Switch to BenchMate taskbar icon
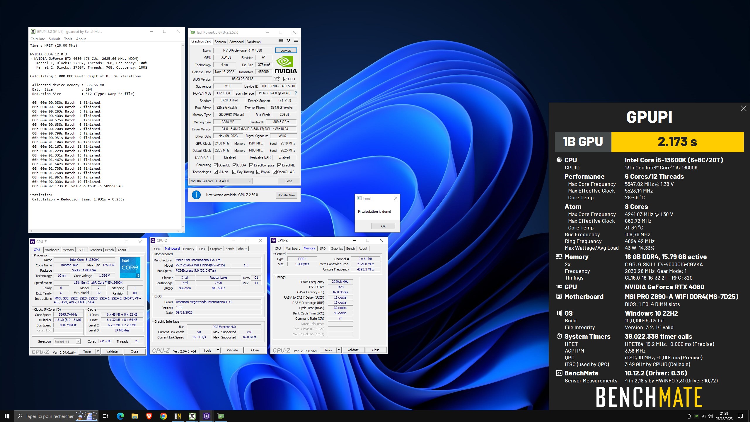The image size is (750, 422). pyautogui.click(x=178, y=416)
